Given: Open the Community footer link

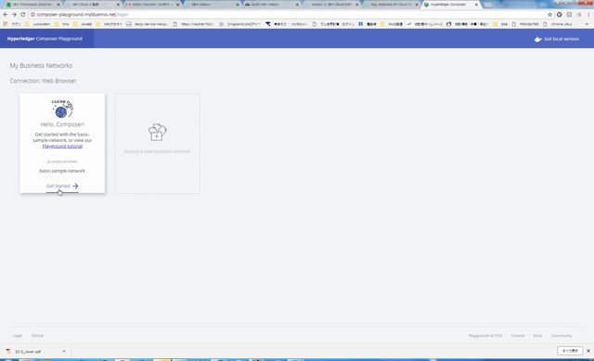Looking at the screenshot, I should [x=561, y=336].
